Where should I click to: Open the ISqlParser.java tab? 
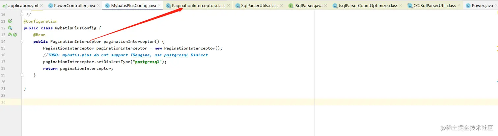coord(308,6)
